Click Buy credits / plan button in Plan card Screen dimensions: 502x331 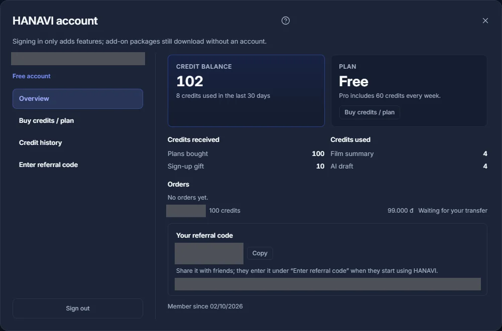(x=369, y=112)
